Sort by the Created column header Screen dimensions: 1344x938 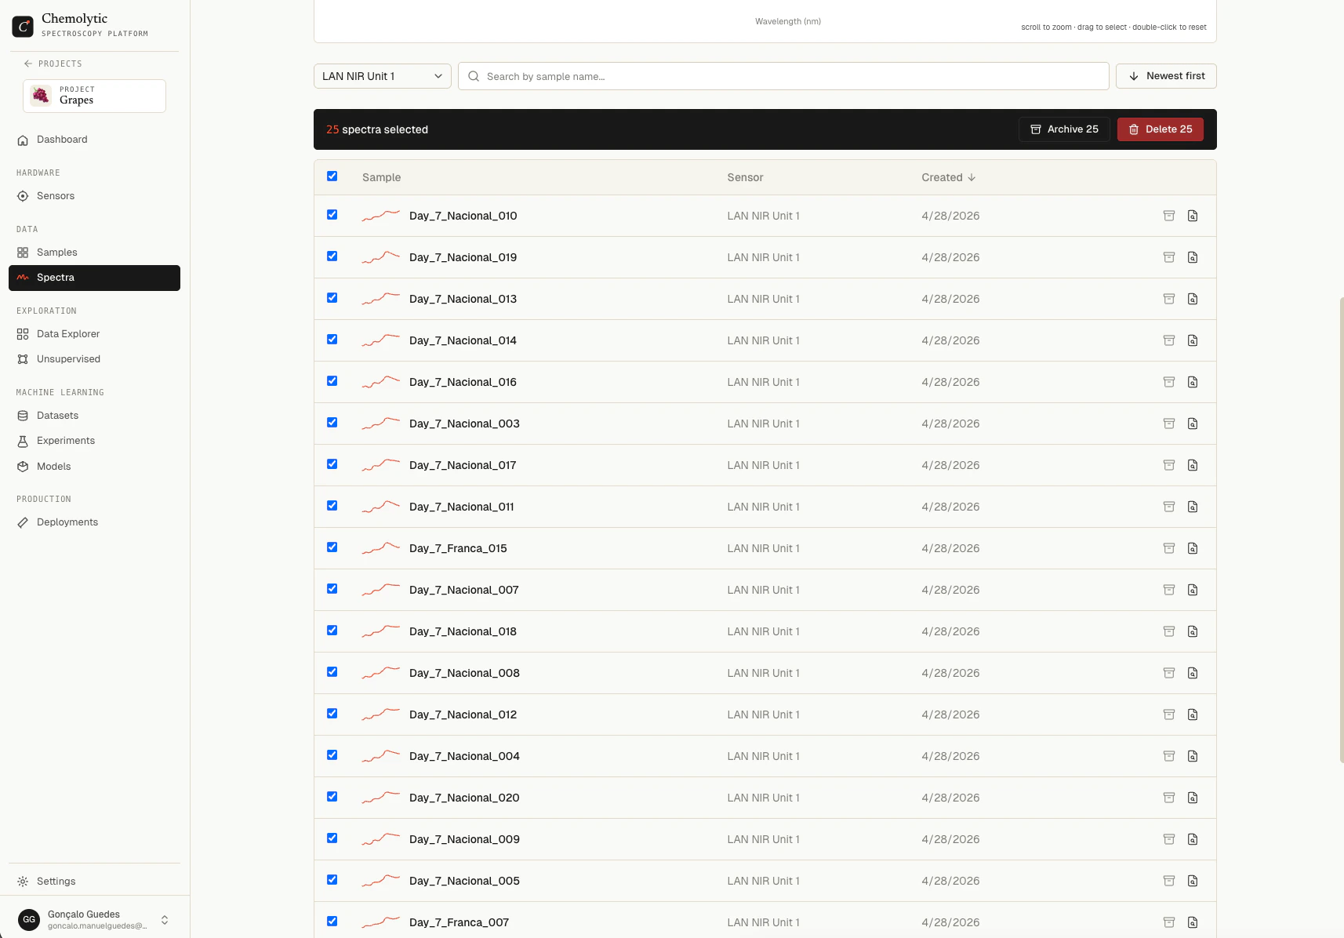click(948, 177)
